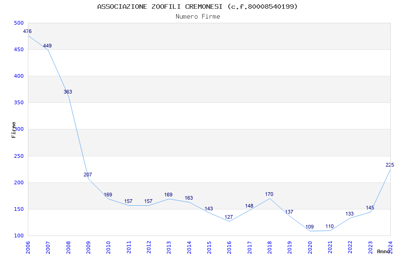Click y-axis tick label 350
The image size is (395, 256).
(x=19, y=103)
